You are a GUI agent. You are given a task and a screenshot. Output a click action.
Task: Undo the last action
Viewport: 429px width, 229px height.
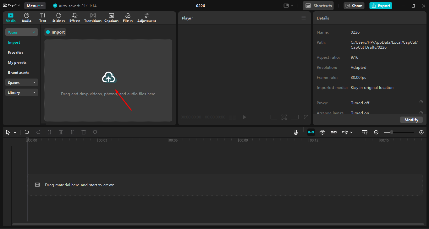click(27, 132)
